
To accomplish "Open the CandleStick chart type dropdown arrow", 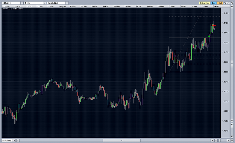I will pos(67,3).
